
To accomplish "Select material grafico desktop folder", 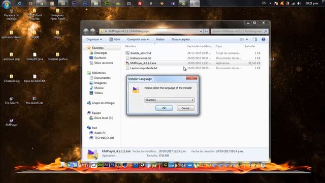I will pyautogui.click(x=57, y=56).
